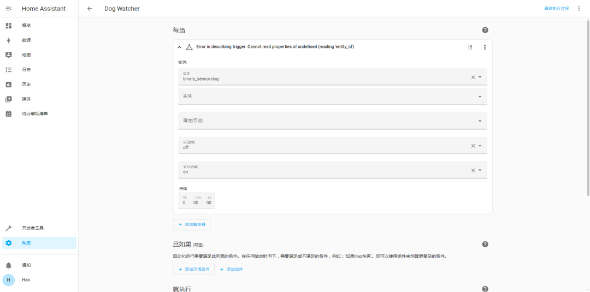Open the 属性(可选) attribute dropdown
The height and width of the screenshot is (292, 590).
click(x=333, y=121)
